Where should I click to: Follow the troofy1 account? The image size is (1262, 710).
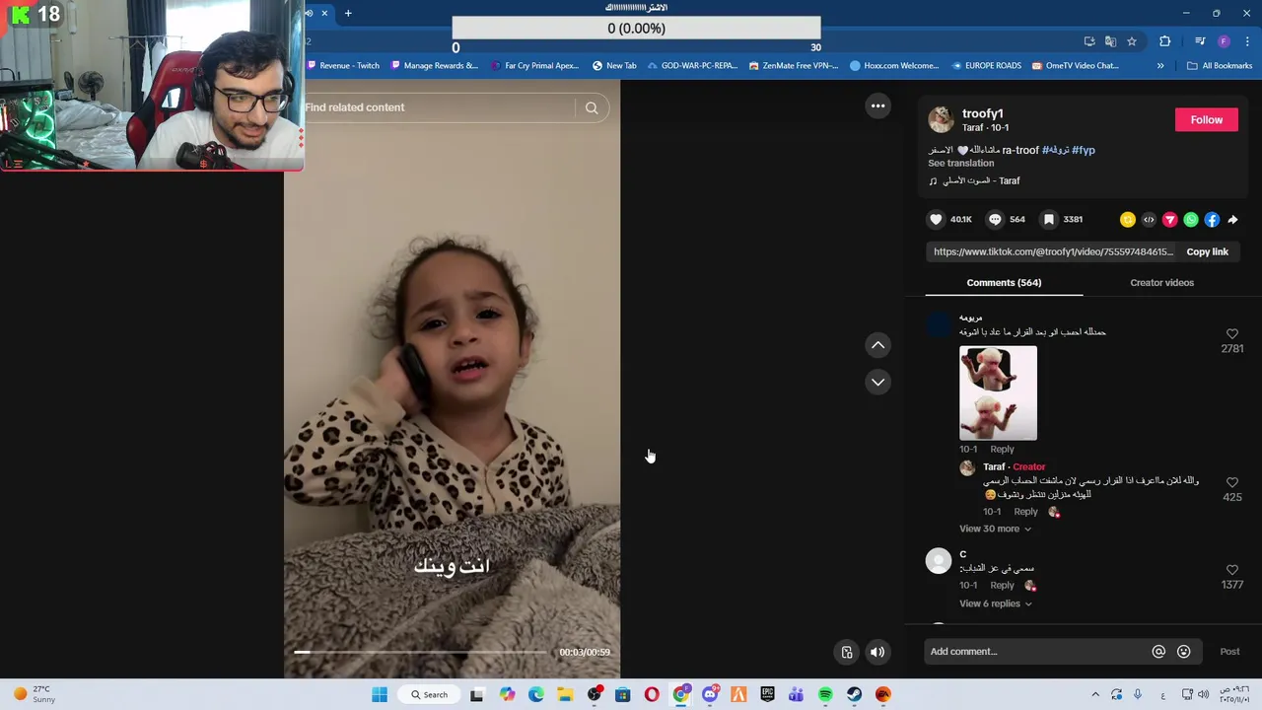(1206, 119)
